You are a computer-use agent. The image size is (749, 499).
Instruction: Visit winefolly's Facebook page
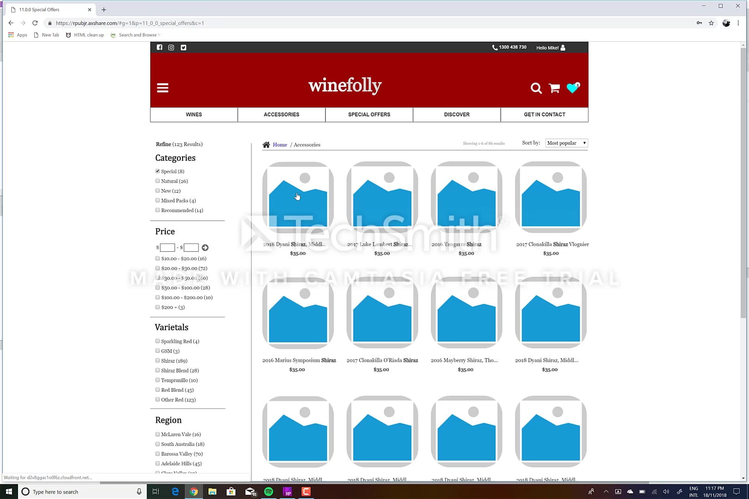point(159,47)
